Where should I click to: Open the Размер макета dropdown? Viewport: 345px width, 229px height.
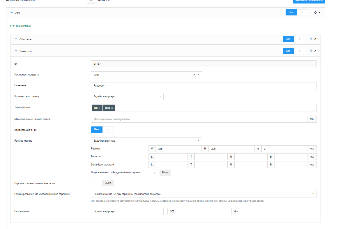pos(146,141)
